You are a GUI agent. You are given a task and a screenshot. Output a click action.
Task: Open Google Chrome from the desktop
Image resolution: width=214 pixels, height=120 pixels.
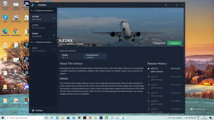(x=16, y=31)
